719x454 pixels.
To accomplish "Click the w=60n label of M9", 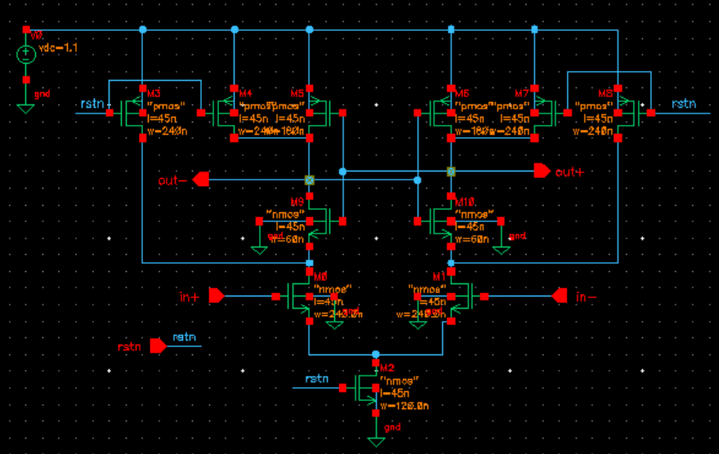I will pyautogui.click(x=287, y=239).
